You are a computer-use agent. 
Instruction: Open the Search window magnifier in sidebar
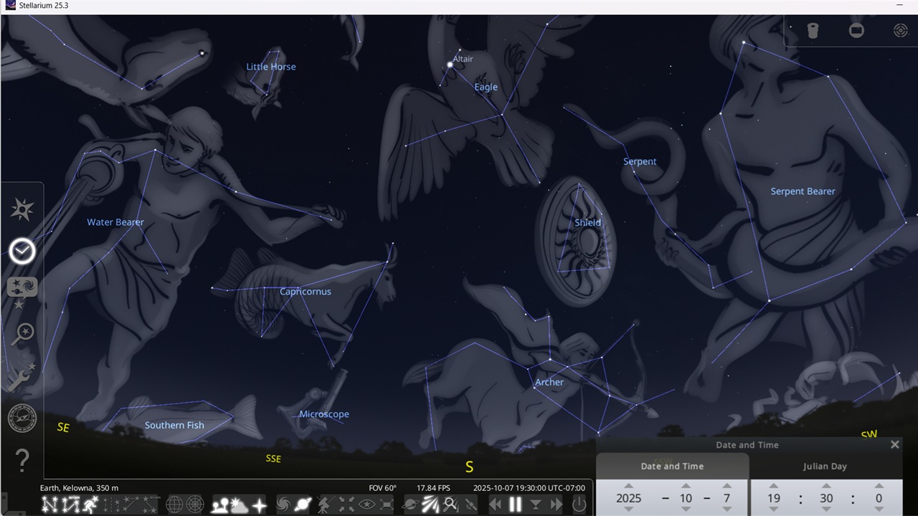pos(22,334)
